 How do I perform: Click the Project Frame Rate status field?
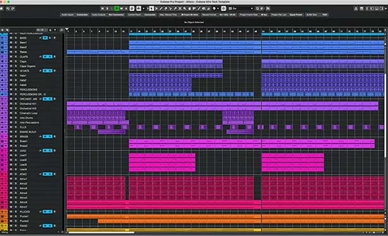tap(253, 15)
